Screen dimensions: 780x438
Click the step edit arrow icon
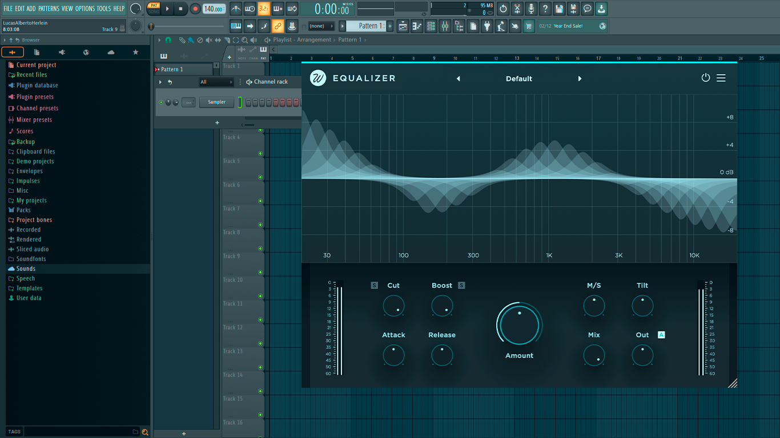[x=250, y=26]
